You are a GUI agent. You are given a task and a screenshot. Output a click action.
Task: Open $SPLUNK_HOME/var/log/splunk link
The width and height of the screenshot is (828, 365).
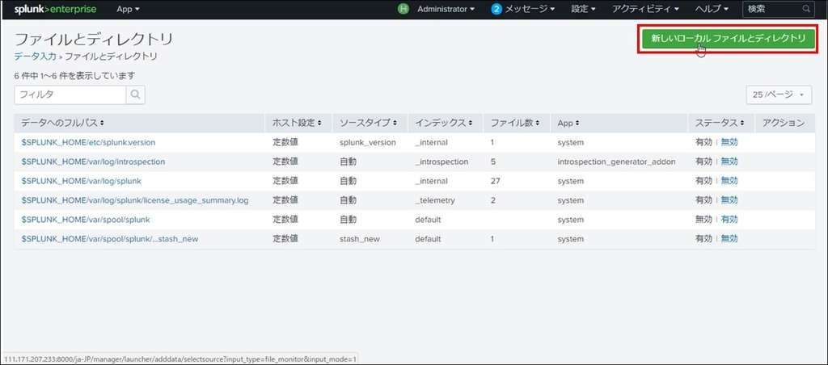pos(81,181)
